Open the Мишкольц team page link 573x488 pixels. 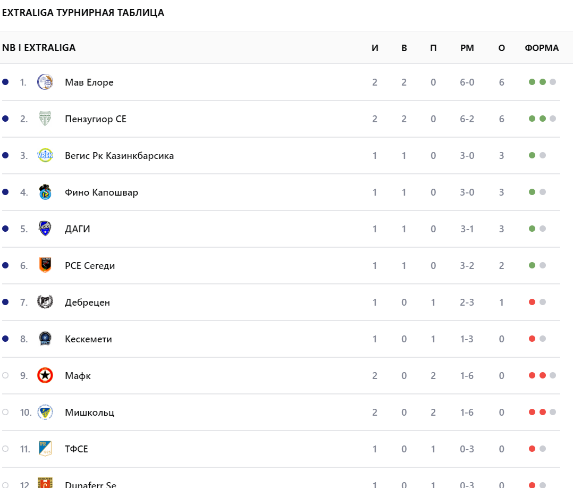tap(89, 413)
